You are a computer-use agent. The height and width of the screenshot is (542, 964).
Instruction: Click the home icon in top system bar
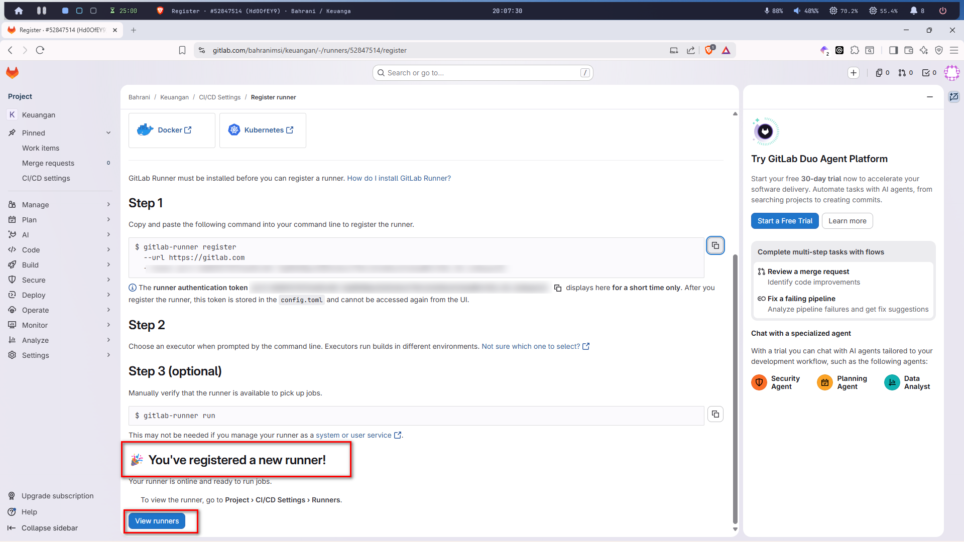(19, 11)
